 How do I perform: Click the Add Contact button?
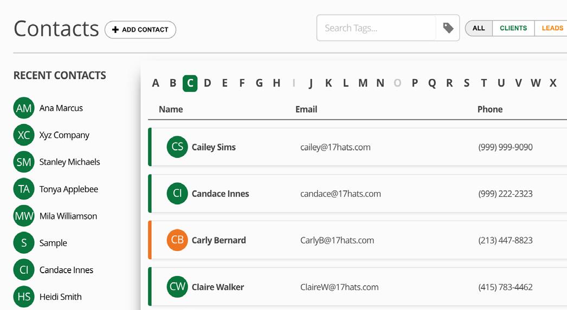[140, 30]
